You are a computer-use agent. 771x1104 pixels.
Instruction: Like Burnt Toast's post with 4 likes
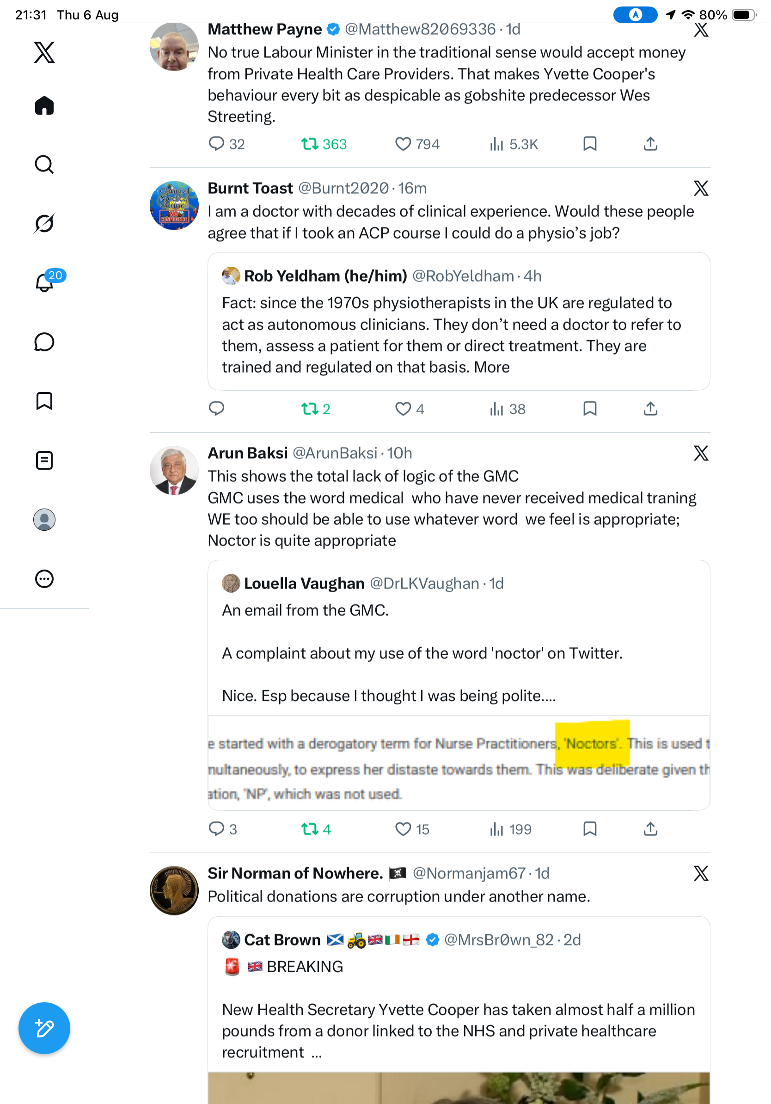click(410, 409)
